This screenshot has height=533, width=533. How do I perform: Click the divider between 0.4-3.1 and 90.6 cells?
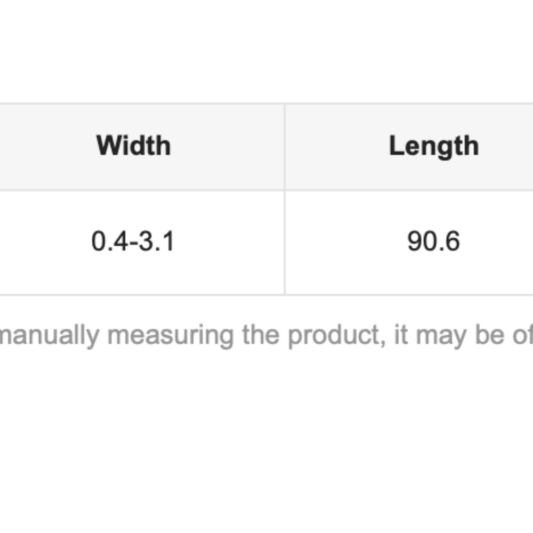pos(285,243)
